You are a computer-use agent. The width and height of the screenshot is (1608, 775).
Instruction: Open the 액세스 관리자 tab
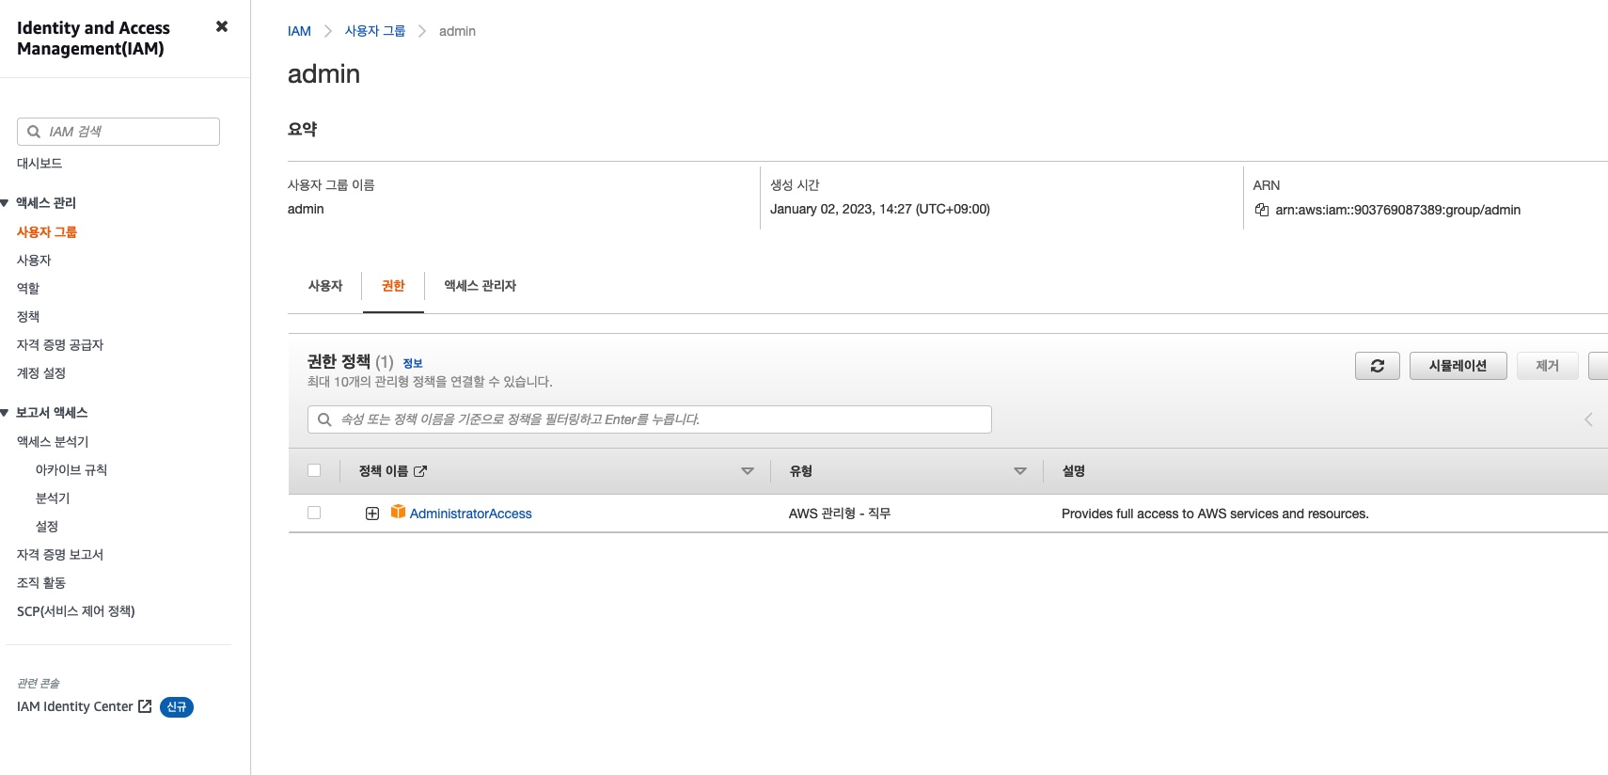[480, 286]
